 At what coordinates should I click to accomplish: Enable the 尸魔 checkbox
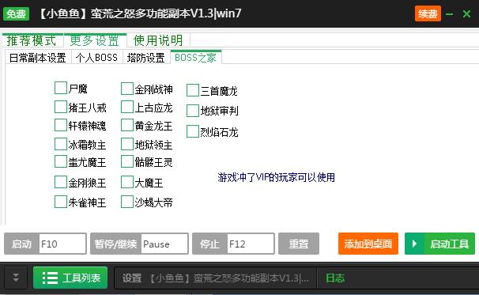click(61, 88)
